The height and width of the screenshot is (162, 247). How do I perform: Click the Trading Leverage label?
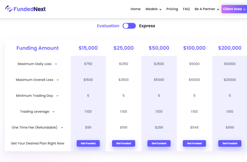click(x=35, y=112)
